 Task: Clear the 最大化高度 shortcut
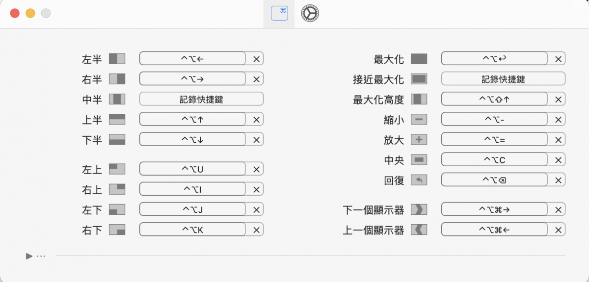(x=558, y=100)
